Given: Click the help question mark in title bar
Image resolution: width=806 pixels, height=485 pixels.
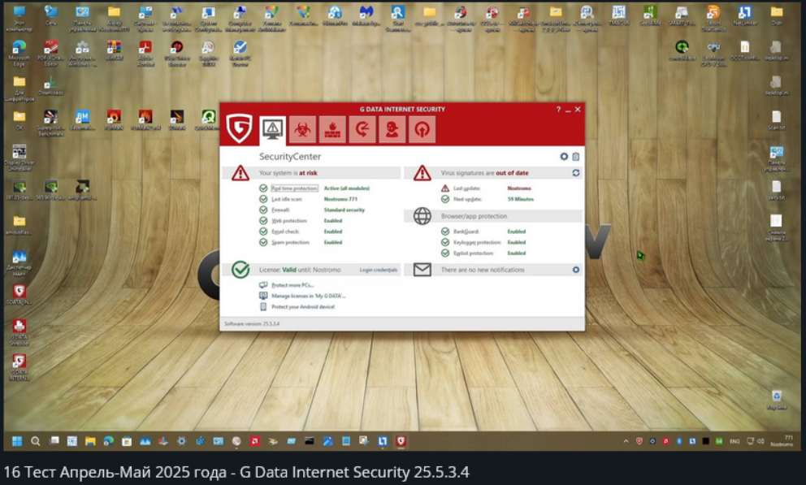Looking at the screenshot, I should [558, 110].
